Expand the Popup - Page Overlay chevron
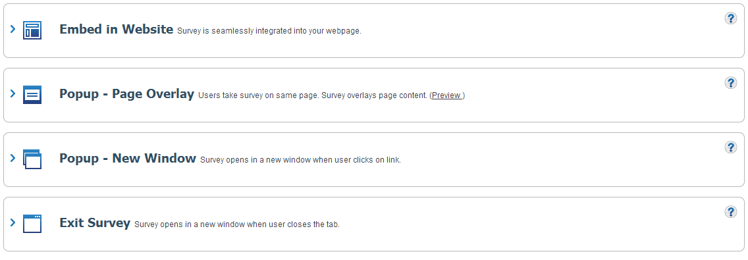The width and height of the screenshot is (748, 260). point(13,93)
